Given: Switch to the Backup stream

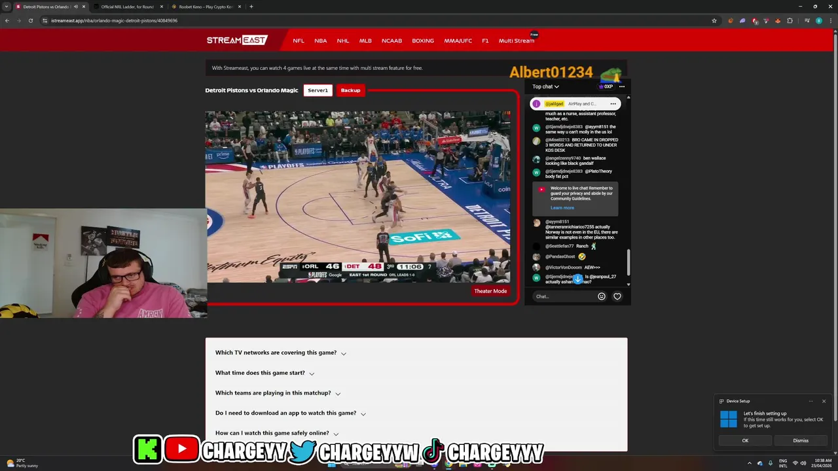Looking at the screenshot, I should (350, 90).
